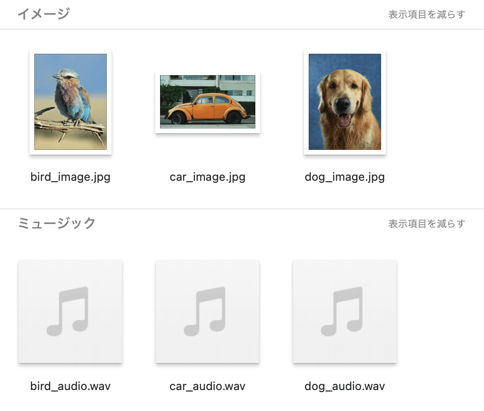Click the car_image.jpg file name
The width and height of the screenshot is (484, 411).
pyautogui.click(x=207, y=177)
